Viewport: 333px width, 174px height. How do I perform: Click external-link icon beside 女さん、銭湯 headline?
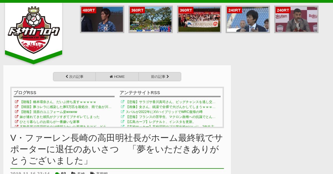click(123, 107)
